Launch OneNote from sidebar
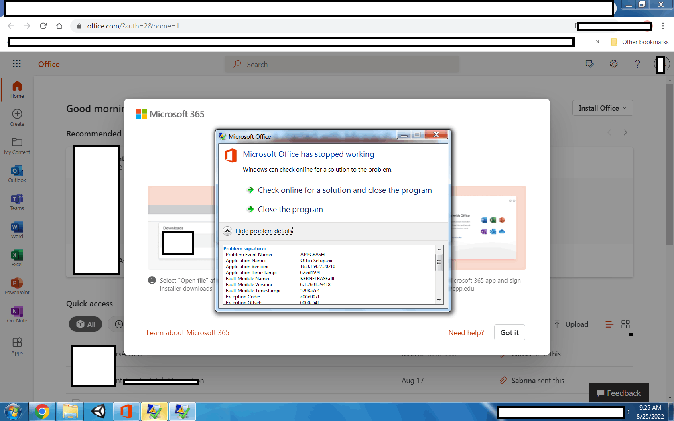Viewport: 674px width, 421px height. pyautogui.click(x=17, y=314)
